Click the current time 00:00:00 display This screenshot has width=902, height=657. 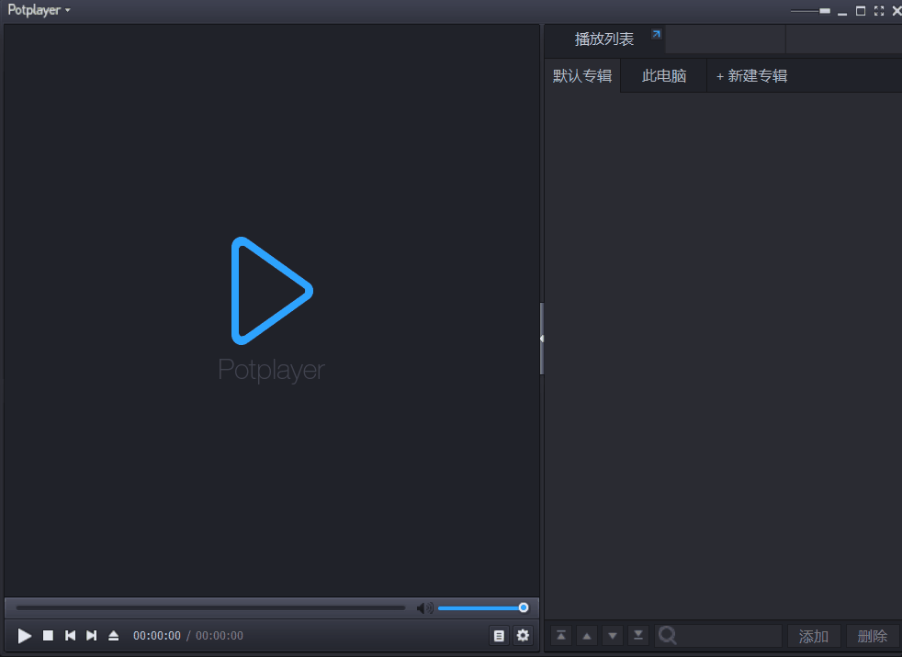point(157,636)
